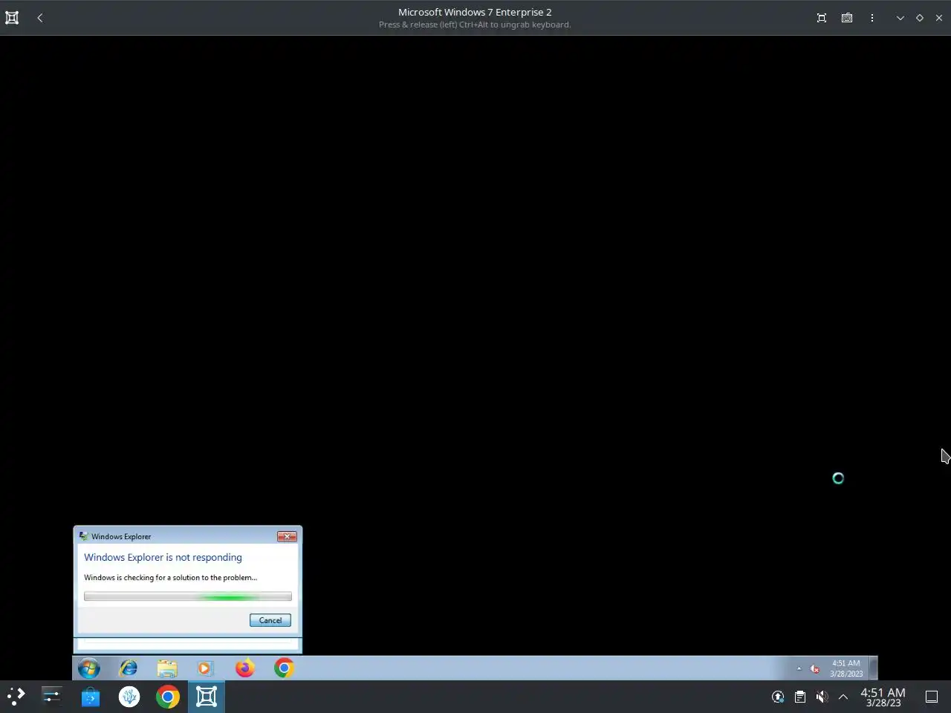Screen dimensions: 951x713
Task: Switch to Chrome in the host panel
Action: tap(168, 697)
